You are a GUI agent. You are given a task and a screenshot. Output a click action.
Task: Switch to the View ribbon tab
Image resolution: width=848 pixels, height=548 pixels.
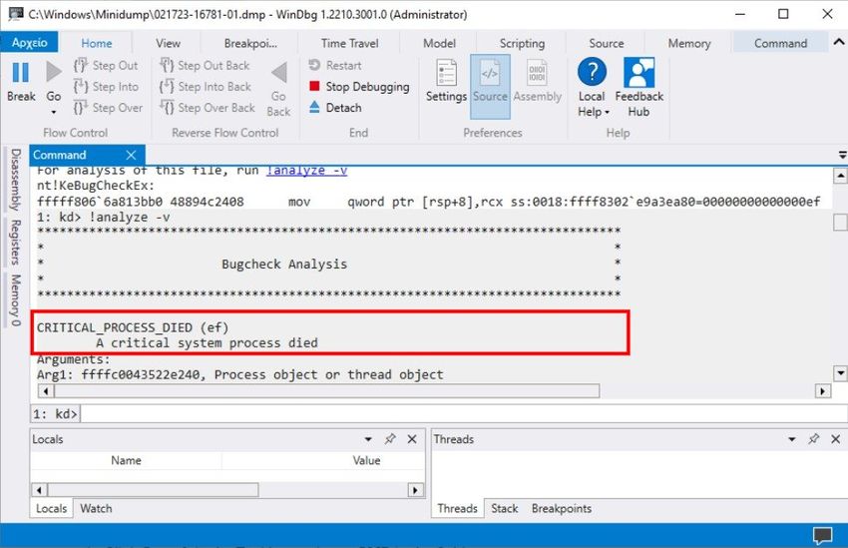pos(168,43)
